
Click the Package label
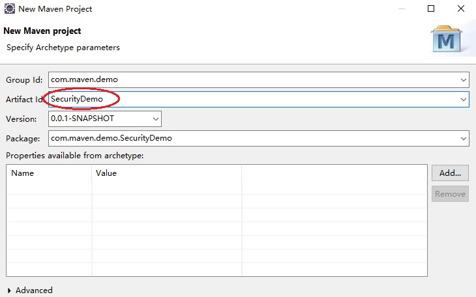pyautogui.click(x=23, y=139)
